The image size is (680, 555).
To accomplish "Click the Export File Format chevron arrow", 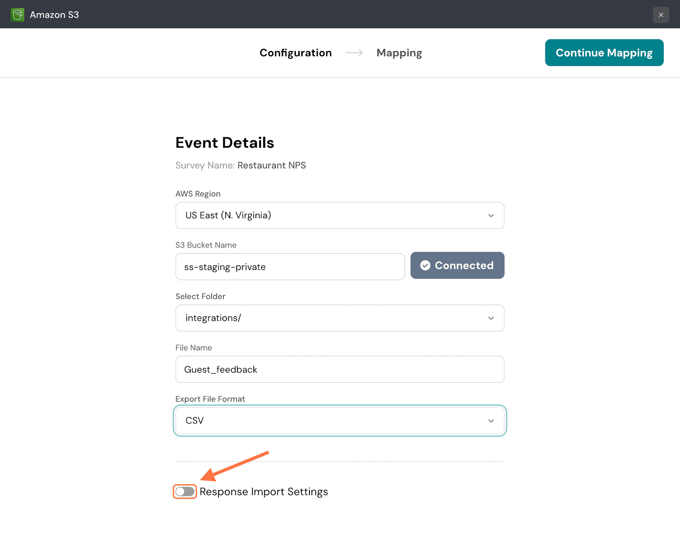I will [491, 421].
